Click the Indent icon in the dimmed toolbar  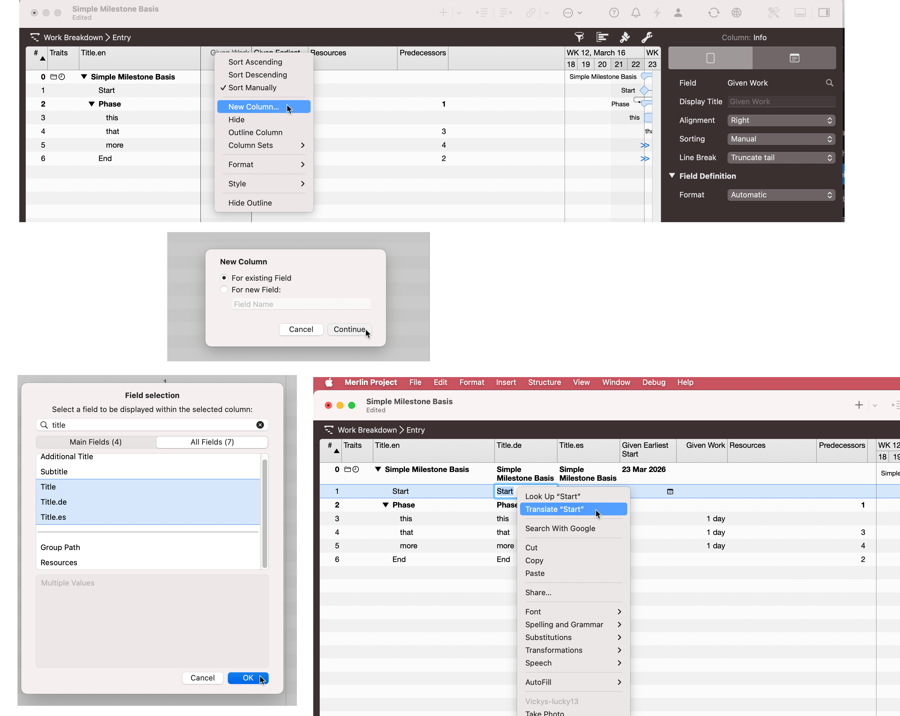pos(482,13)
